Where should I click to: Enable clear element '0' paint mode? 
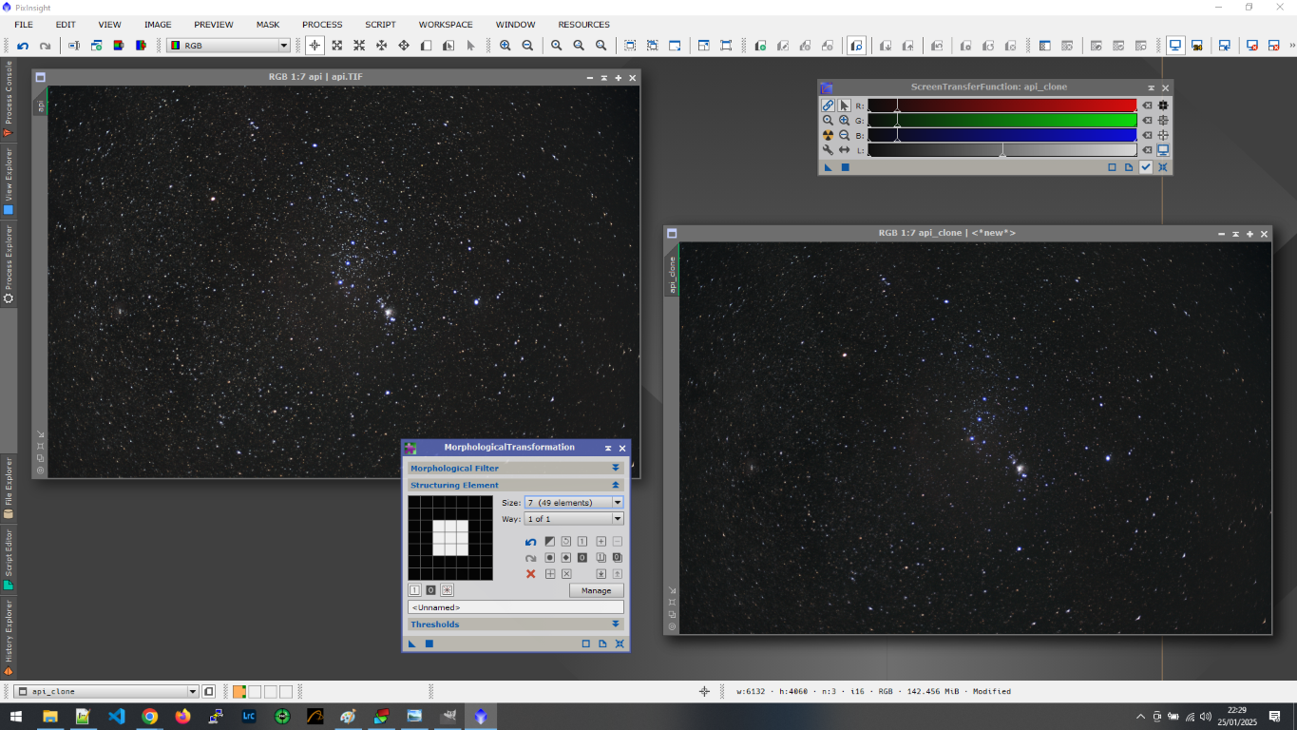(430, 590)
